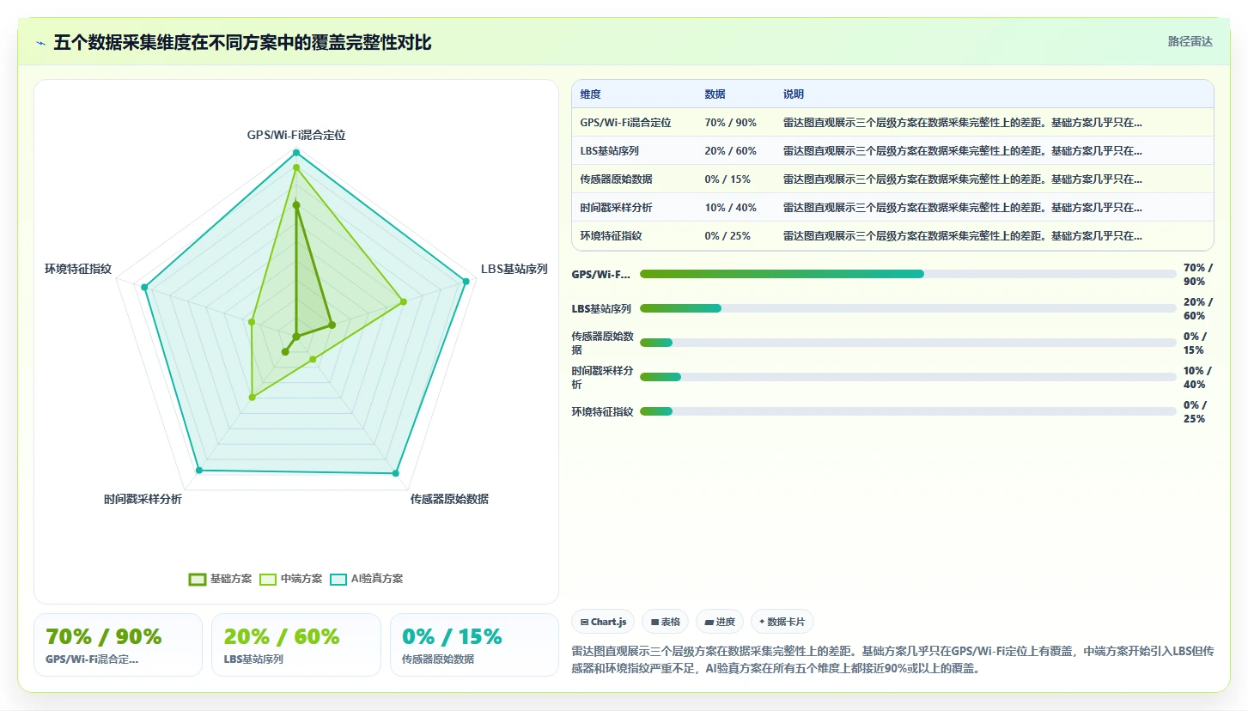Viewport: 1248px width, 711px height.
Task: Click the LBS基站序列 table row name
Action: tap(609, 151)
